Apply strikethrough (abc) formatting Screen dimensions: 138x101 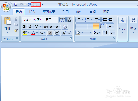(x=46, y=27)
